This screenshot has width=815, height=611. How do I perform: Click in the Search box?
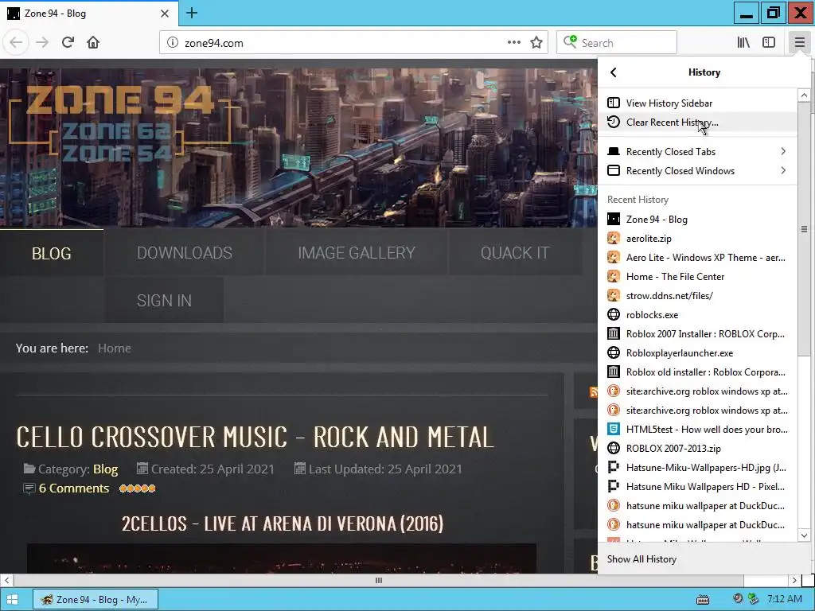(617, 43)
